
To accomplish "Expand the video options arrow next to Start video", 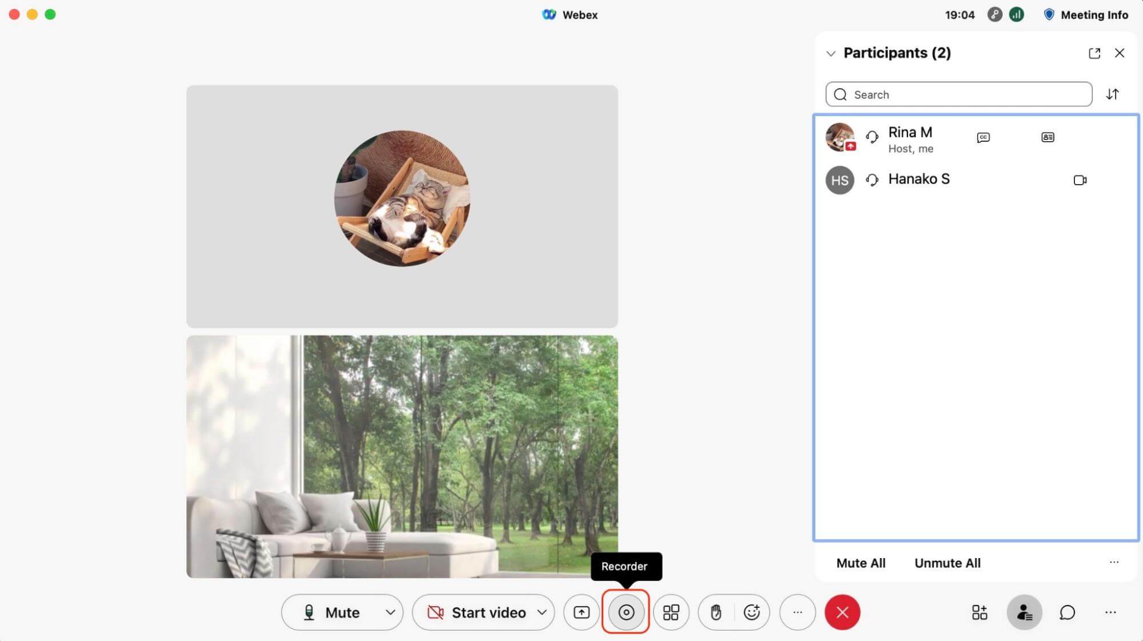I will pyautogui.click(x=541, y=612).
